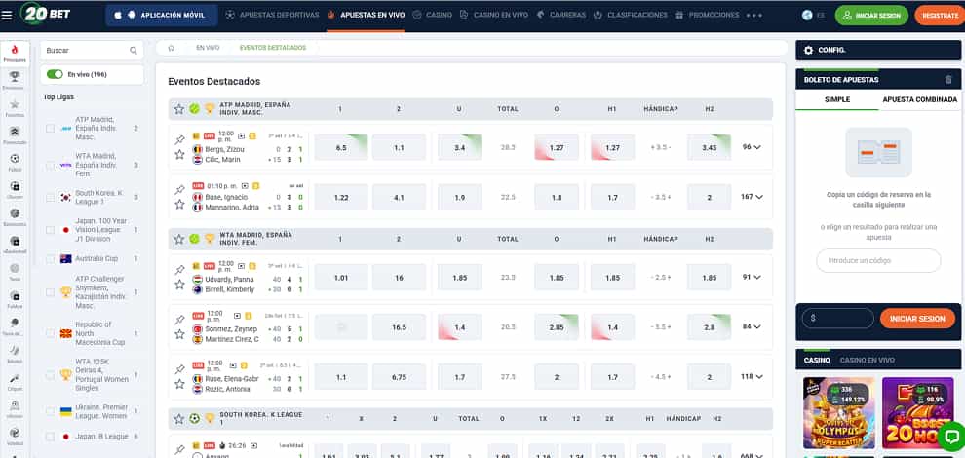Open the Apuestas en Vivo menu
This screenshot has height=458, width=965.
[x=366, y=15]
